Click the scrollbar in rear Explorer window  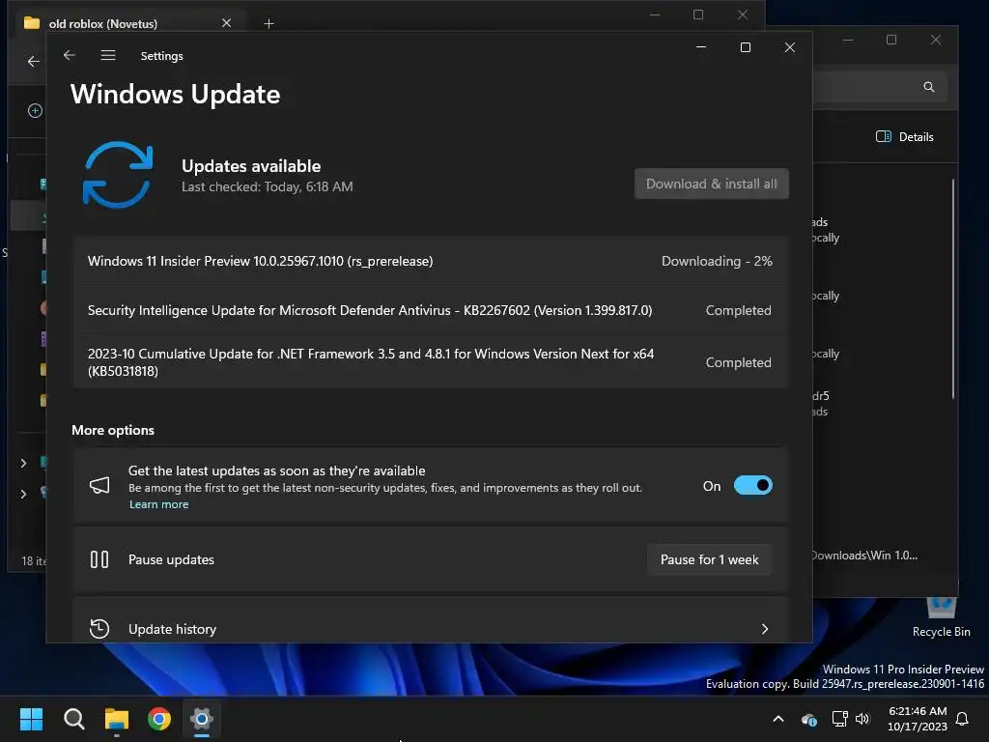[x=953, y=289]
